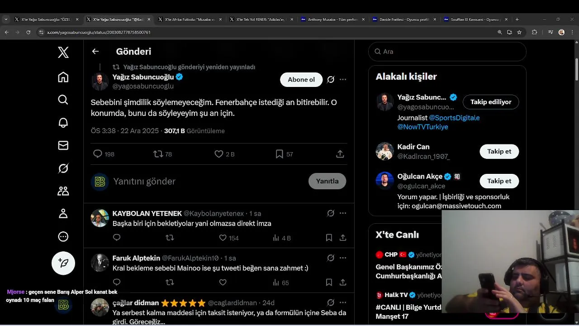Open Messages envelope in sidebar
This screenshot has width=579, height=326.
coord(63,145)
